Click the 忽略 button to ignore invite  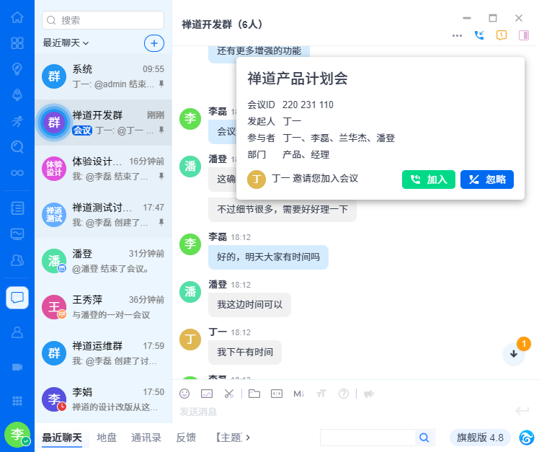487,180
